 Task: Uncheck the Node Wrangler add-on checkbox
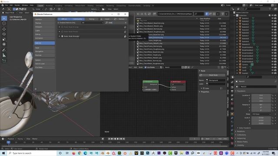click(62, 36)
